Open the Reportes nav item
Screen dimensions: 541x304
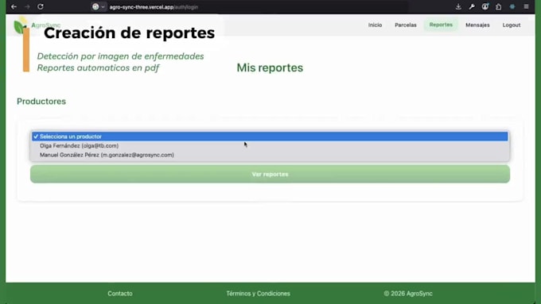[x=441, y=25]
